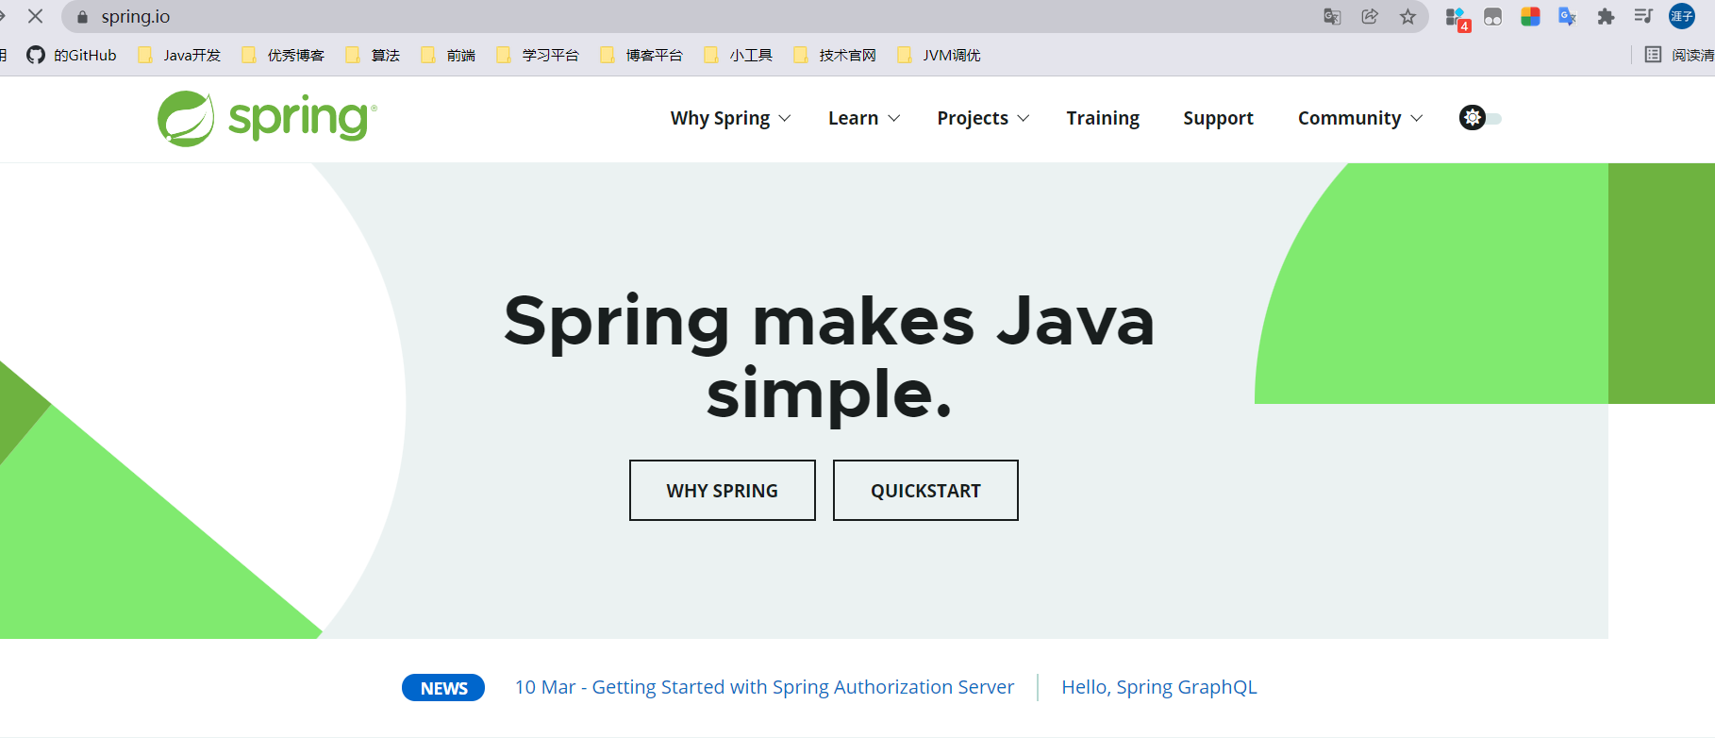This screenshot has width=1715, height=738.
Task: Open the 博客平台 bookmark folder
Action: (641, 55)
